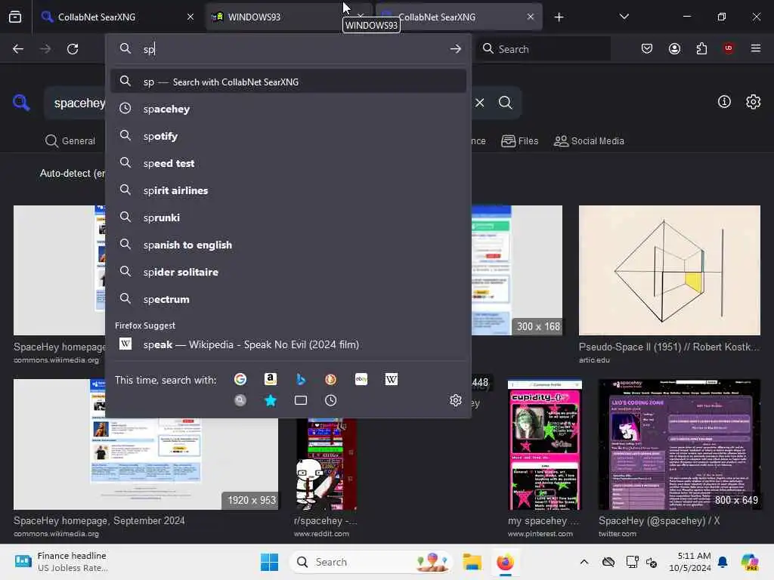This screenshot has height=580, width=774.
Task: Open the r/spacehey reddit image result
Action: tap(326, 464)
